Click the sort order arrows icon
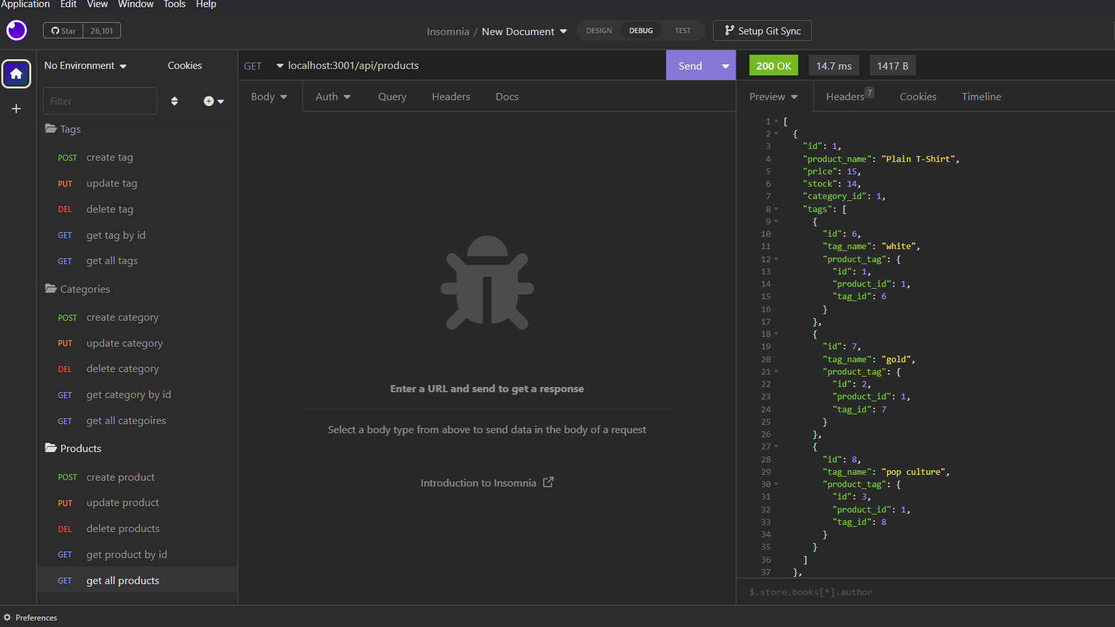 pyautogui.click(x=174, y=101)
